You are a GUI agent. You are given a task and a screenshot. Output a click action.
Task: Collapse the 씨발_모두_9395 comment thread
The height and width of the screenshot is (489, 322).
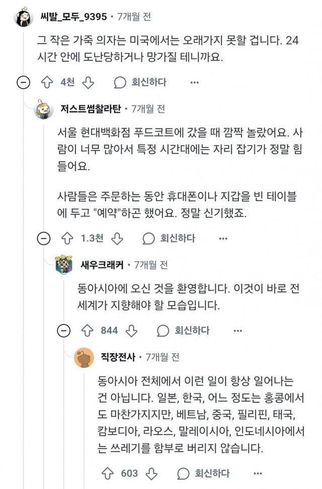point(23,83)
